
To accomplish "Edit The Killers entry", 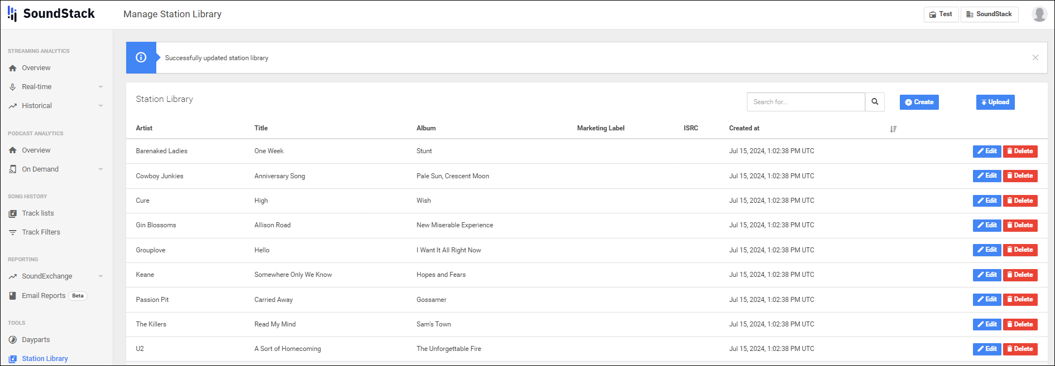I will point(987,324).
